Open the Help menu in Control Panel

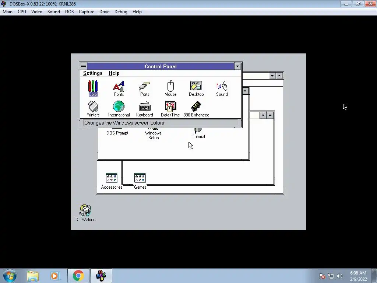(x=114, y=73)
